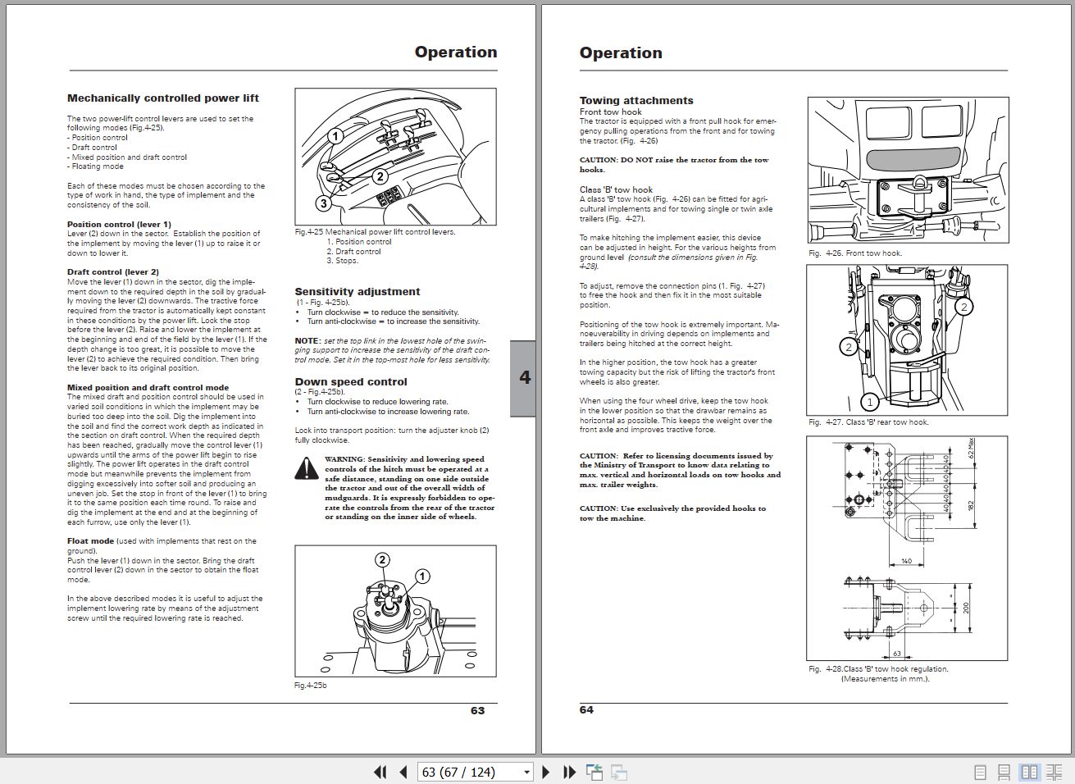The height and width of the screenshot is (784, 1075).
Task: Toggle the facing pages view
Action: 1030,772
